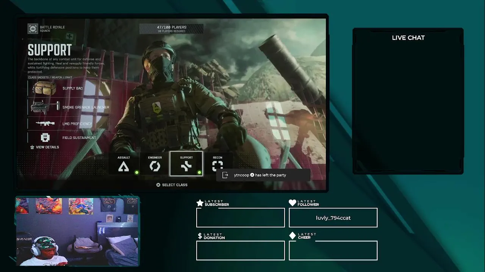Click the View Details basket icon
The width and height of the screenshot is (485, 272).
pyautogui.click(x=32, y=147)
